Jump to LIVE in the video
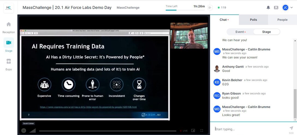Screen dimensions: 297x135 click(x=184, y=131)
